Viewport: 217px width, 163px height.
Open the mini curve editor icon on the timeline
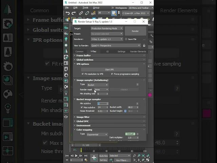(x=75, y=150)
